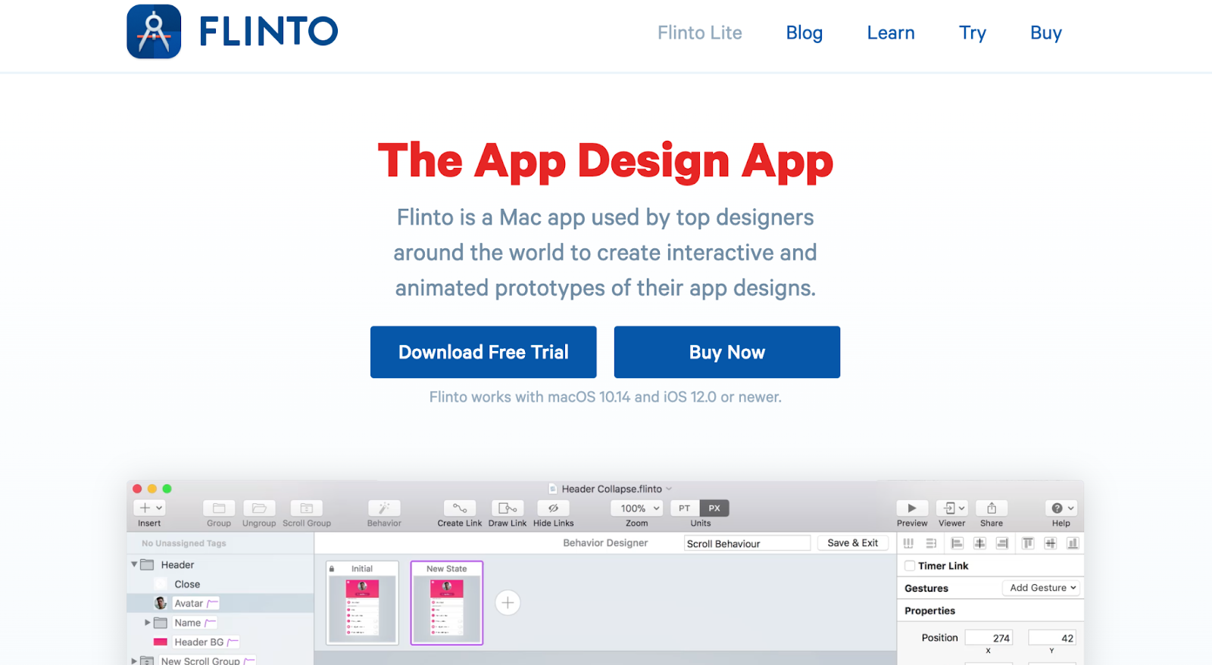Viewport: 1212px width, 665px height.
Task: Start the Preview play button
Action: point(912,508)
